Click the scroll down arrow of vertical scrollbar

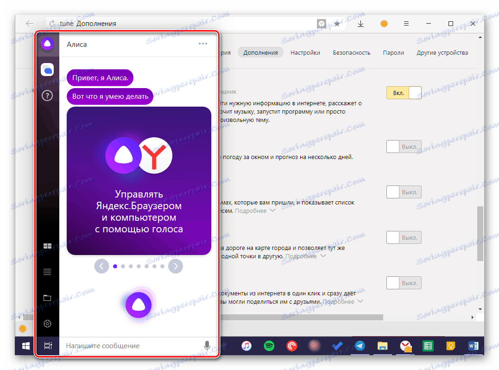(480, 309)
